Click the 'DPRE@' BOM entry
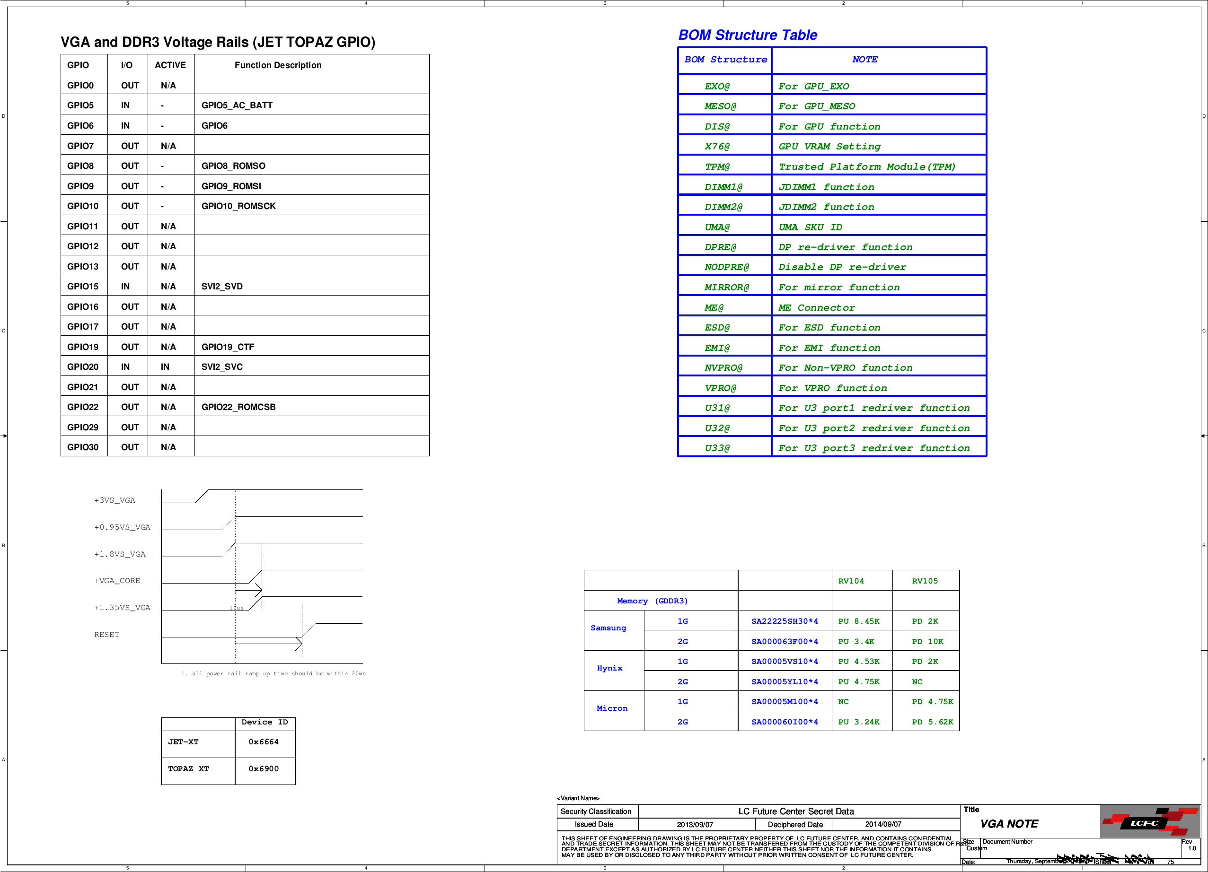 coord(720,247)
